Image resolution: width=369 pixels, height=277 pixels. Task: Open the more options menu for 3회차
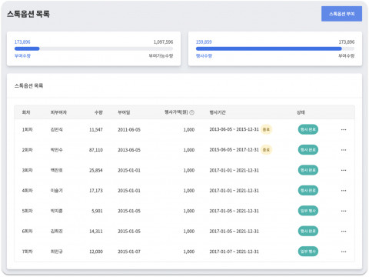[344, 170]
